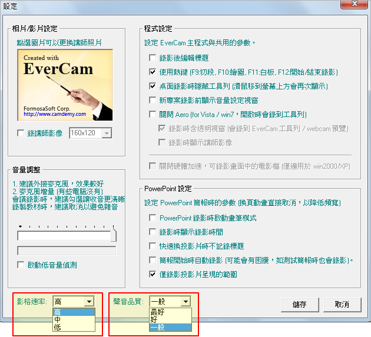The image size is (371, 337).
Task: Enable the 錄講師影像 checkbox
Action: 22,134
